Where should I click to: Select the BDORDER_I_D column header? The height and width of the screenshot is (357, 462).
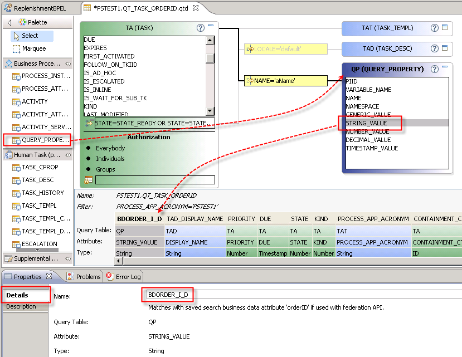click(x=139, y=219)
